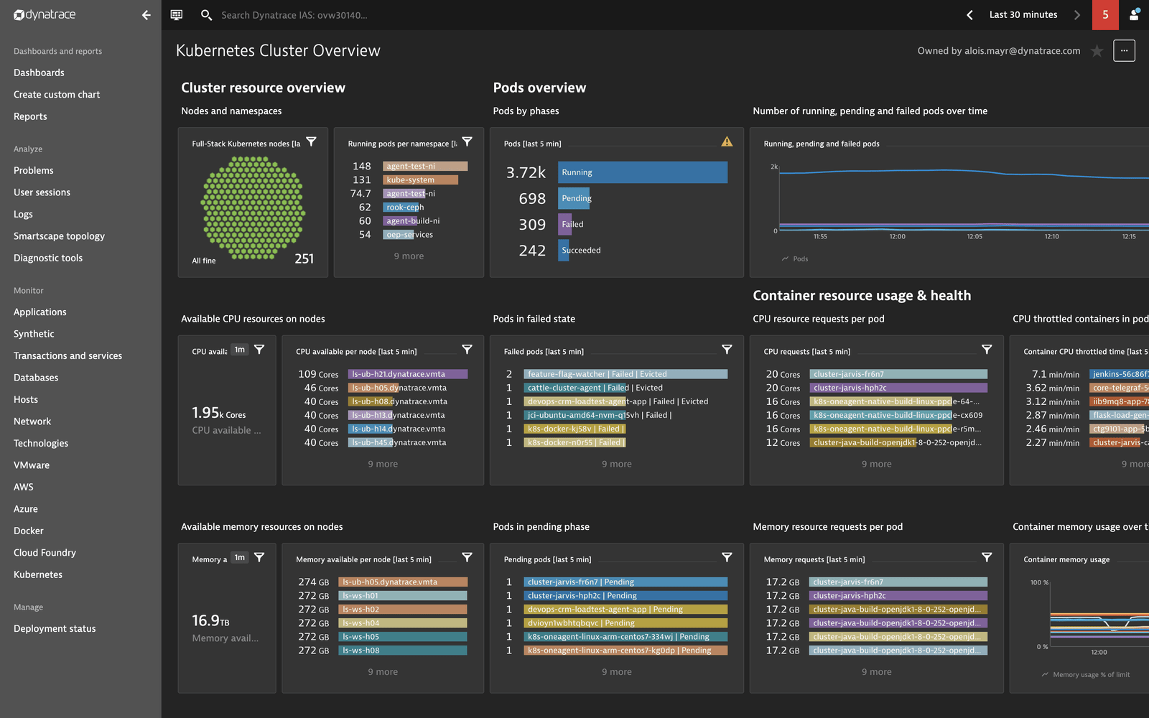
Task: Expand 9 more in Running pods per namespace
Action: [x=409, y=256]
